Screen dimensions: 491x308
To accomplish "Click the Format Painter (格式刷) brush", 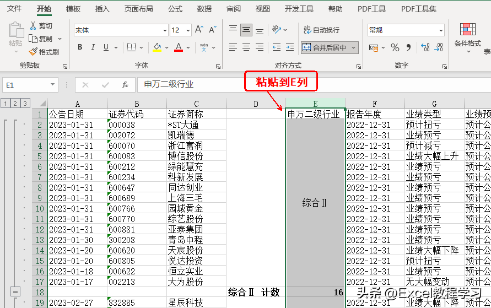I will [34, 52].
